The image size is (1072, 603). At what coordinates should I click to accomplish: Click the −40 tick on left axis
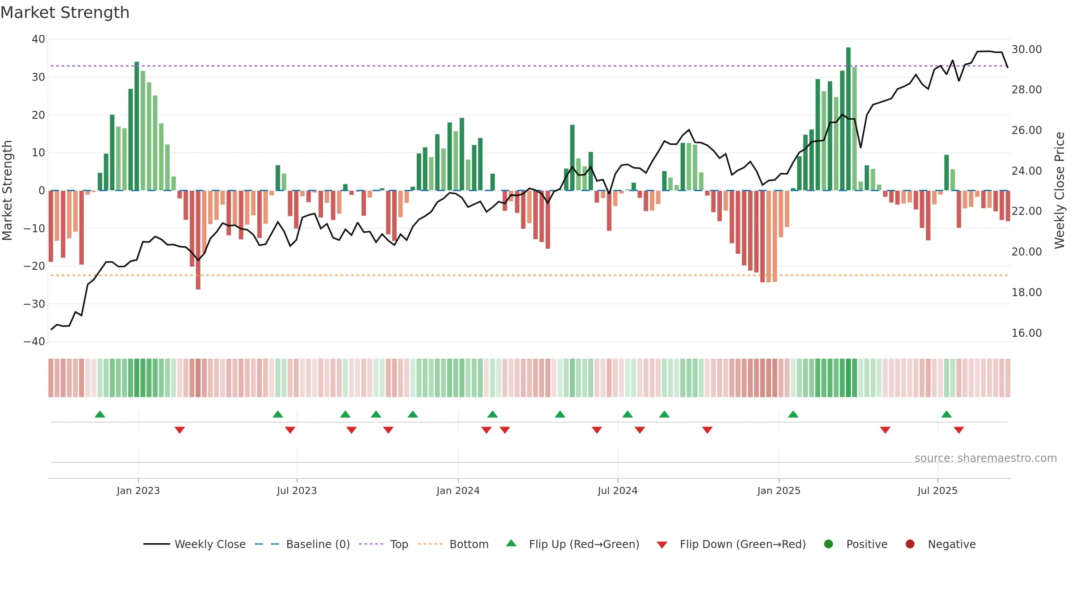[34, 342]
